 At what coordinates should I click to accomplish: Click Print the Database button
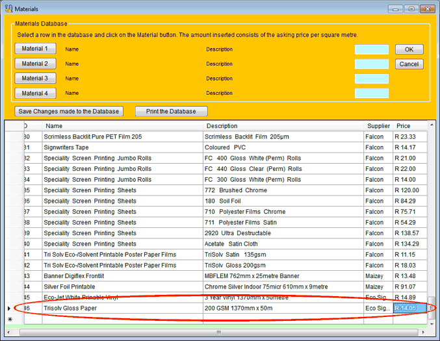[171, 111]
